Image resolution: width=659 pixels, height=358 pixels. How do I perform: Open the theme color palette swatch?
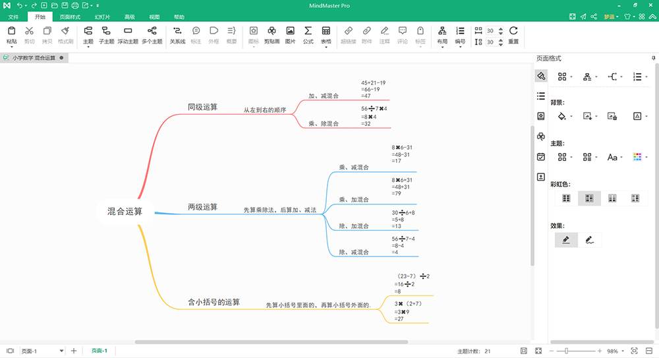[x=637, y=157]
